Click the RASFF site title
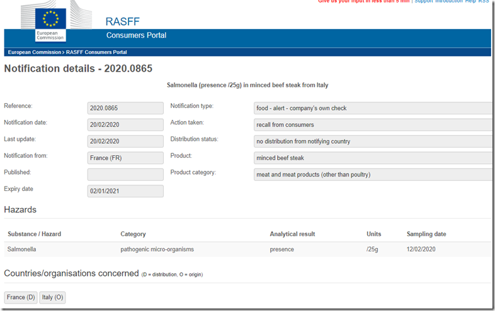This screenshot has width=495, height=311. (x=123, y=21)
